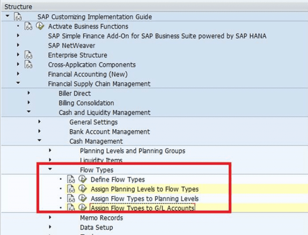Select Planning Levels and Planning Groups entry
The height and width of the screenshot is (235, 308).
(132, 151)
